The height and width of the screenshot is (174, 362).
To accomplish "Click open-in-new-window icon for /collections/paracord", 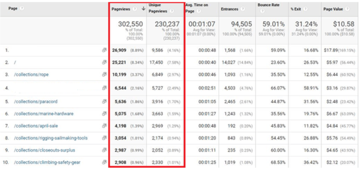I will pos(104,102).
